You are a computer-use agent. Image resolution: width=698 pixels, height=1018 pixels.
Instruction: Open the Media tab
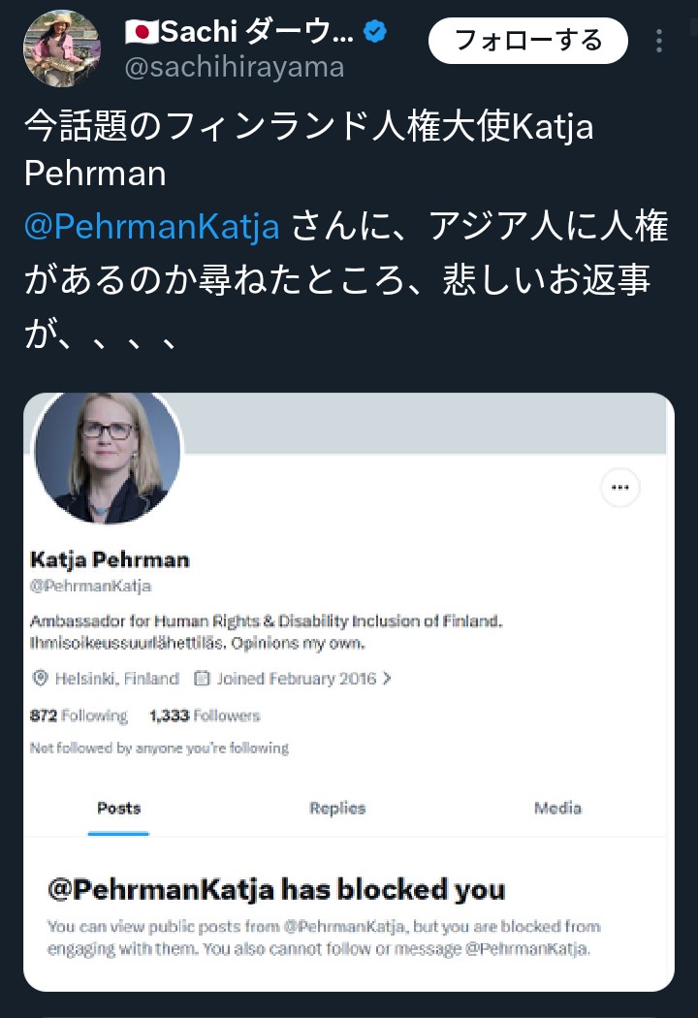pos(557,808)
